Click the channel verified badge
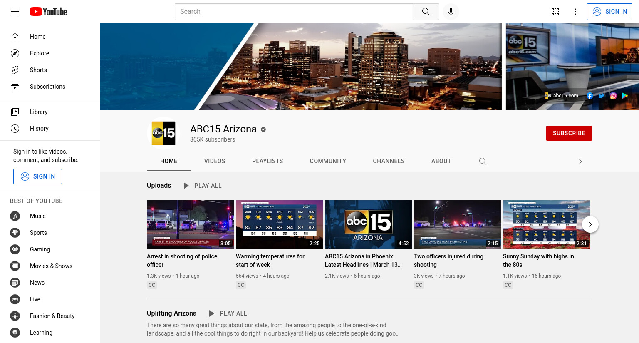The height and width of the screenshot is (343, 639). (263, 129)
